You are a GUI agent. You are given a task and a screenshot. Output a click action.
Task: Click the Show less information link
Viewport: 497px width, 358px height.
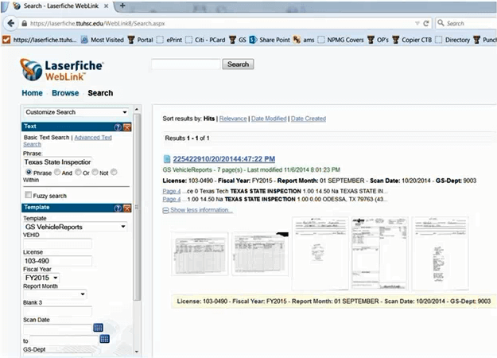click(x=201, y=210)
